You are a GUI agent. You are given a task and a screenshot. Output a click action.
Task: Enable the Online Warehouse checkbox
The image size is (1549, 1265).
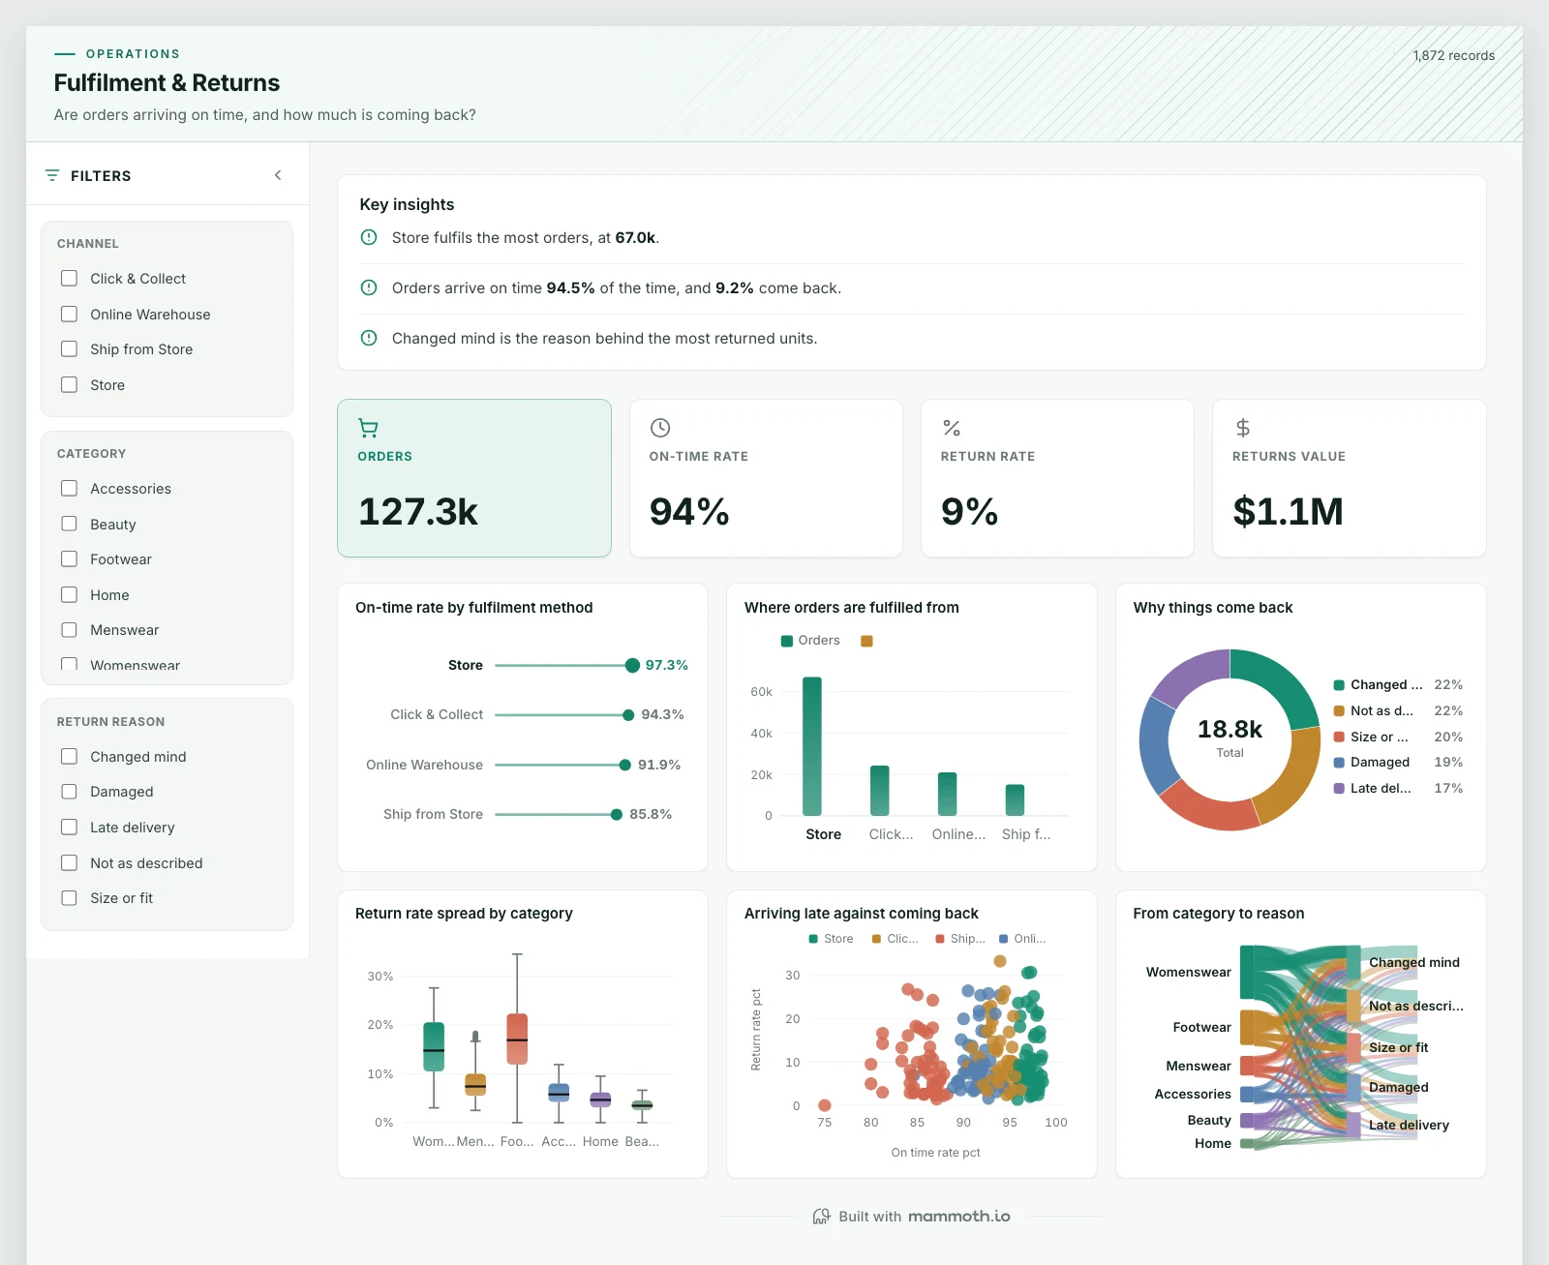(x=69, y=315)
